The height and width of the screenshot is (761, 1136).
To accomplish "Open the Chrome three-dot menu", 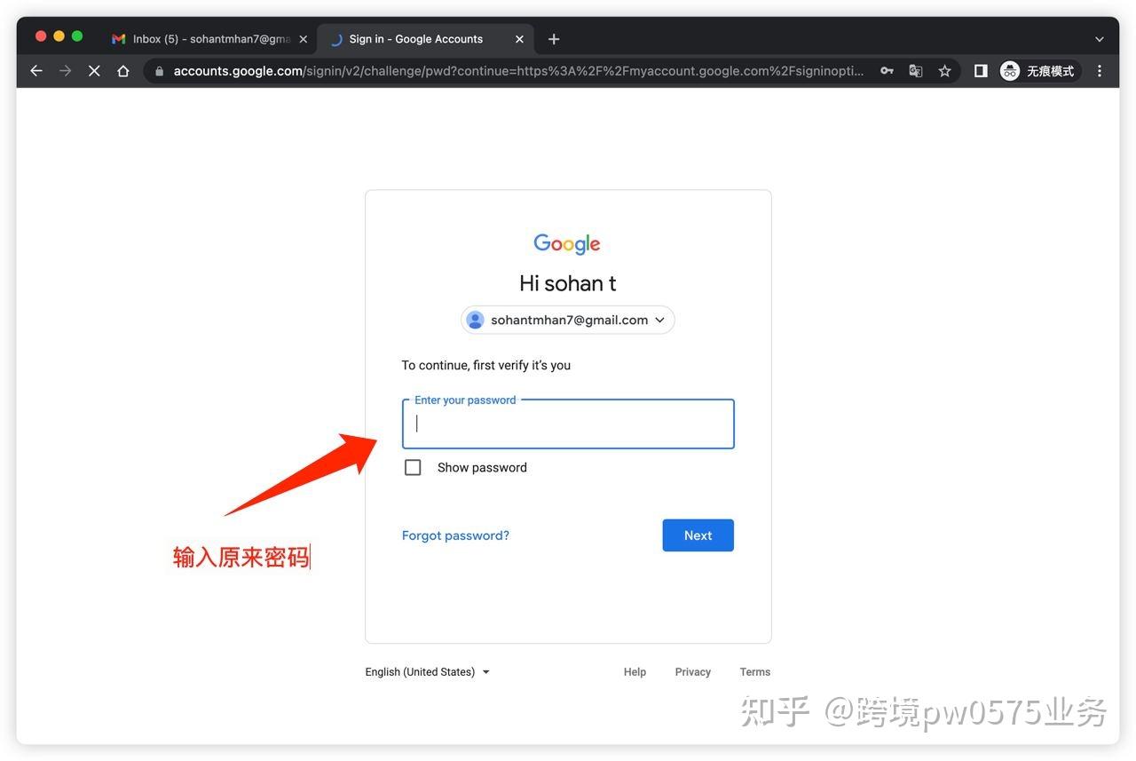I will [1099, 70].
